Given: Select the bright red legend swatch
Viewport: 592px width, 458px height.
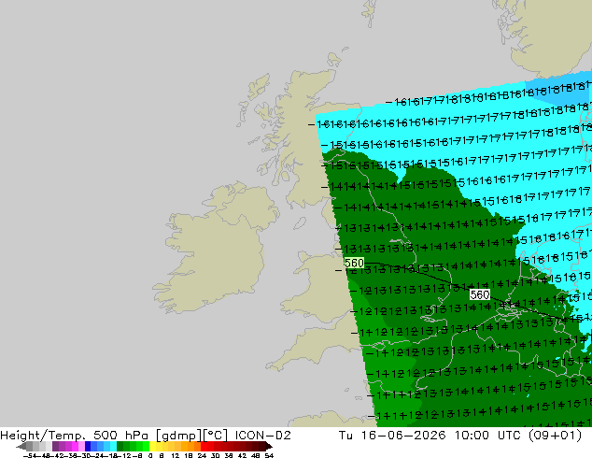Looking at the screenshot, I should tap(204, 446).
